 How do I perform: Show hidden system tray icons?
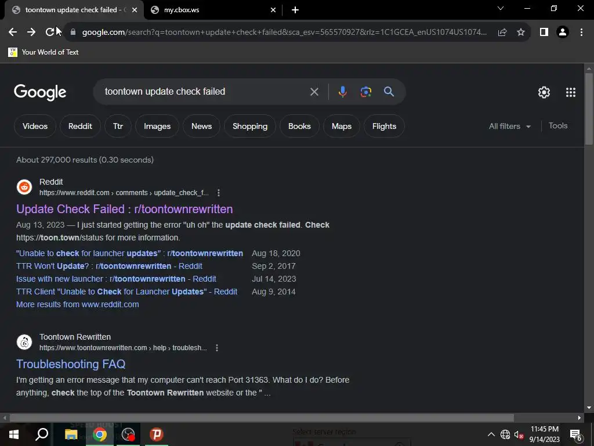click(x=491, y=434)
